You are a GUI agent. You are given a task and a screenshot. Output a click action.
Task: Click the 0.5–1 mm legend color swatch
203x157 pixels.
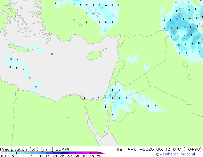coord(13,153)
